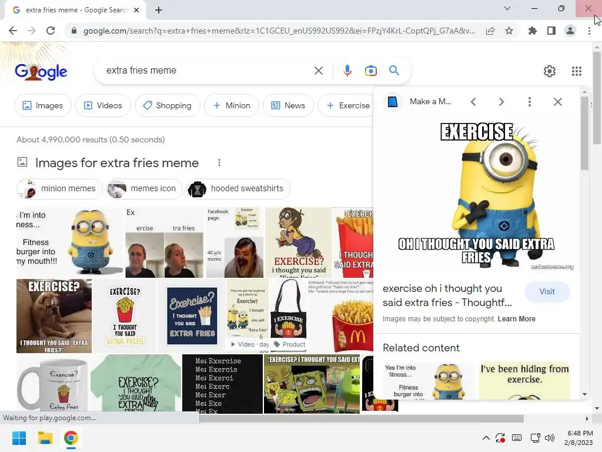602x452 pixels.
Task: Switch to the Videos tab
Action: (x=103, y=105)
